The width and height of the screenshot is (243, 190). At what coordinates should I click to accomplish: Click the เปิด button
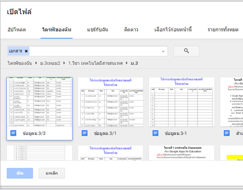point(20,173)
